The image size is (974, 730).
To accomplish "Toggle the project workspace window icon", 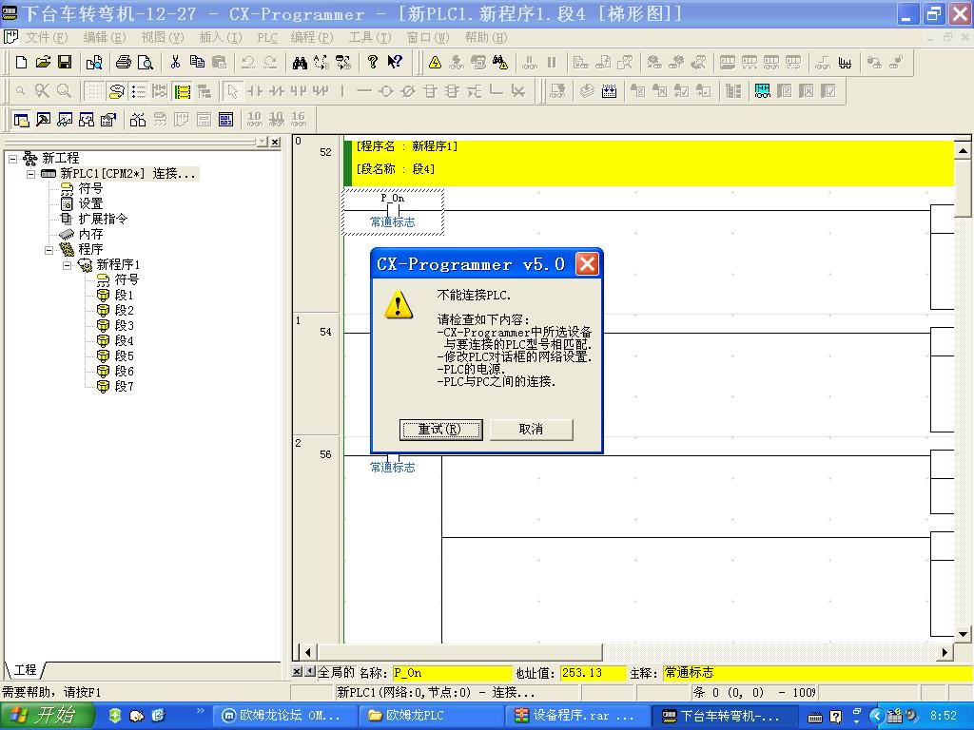I will (x=21, y=119).
